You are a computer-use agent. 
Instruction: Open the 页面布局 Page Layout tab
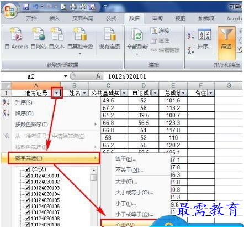pos(83,18)
